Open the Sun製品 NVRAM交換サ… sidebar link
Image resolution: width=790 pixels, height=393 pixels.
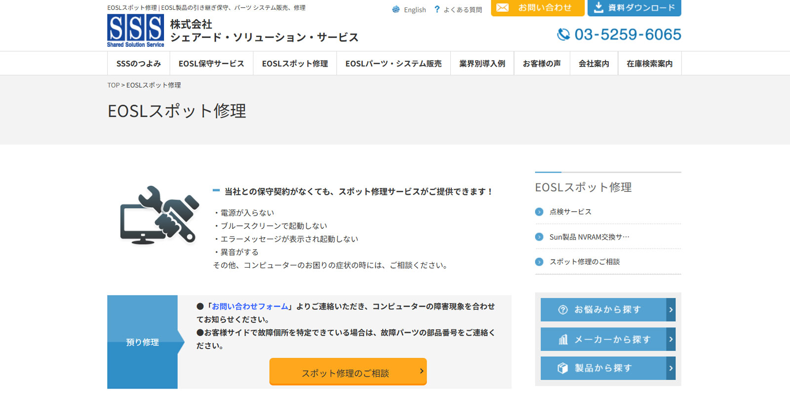(x=590, y=237)
